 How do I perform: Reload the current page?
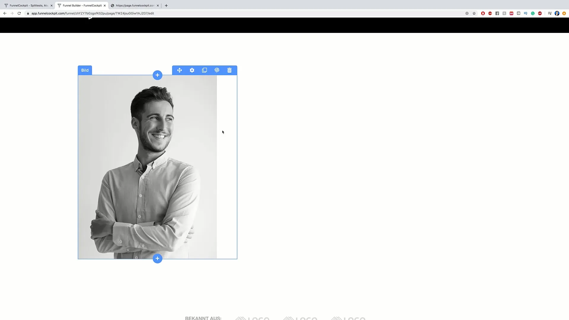point(19,13)
